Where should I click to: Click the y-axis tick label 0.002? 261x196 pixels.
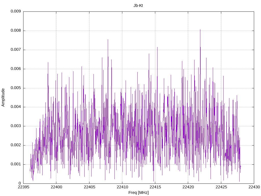[16, 145]
